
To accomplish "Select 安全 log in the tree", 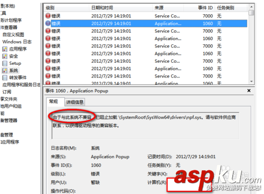I will [14, 56].
